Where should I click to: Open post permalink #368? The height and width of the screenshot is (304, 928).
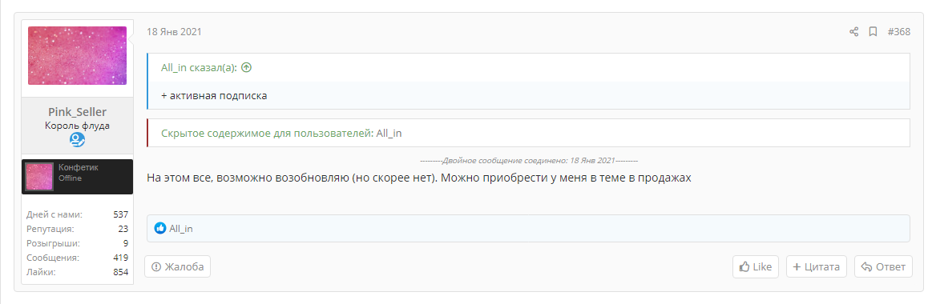[899, 32]
